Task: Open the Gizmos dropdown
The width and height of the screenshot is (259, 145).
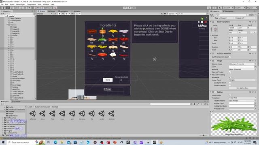Action: pyautogui.click(x=173, y=14)
